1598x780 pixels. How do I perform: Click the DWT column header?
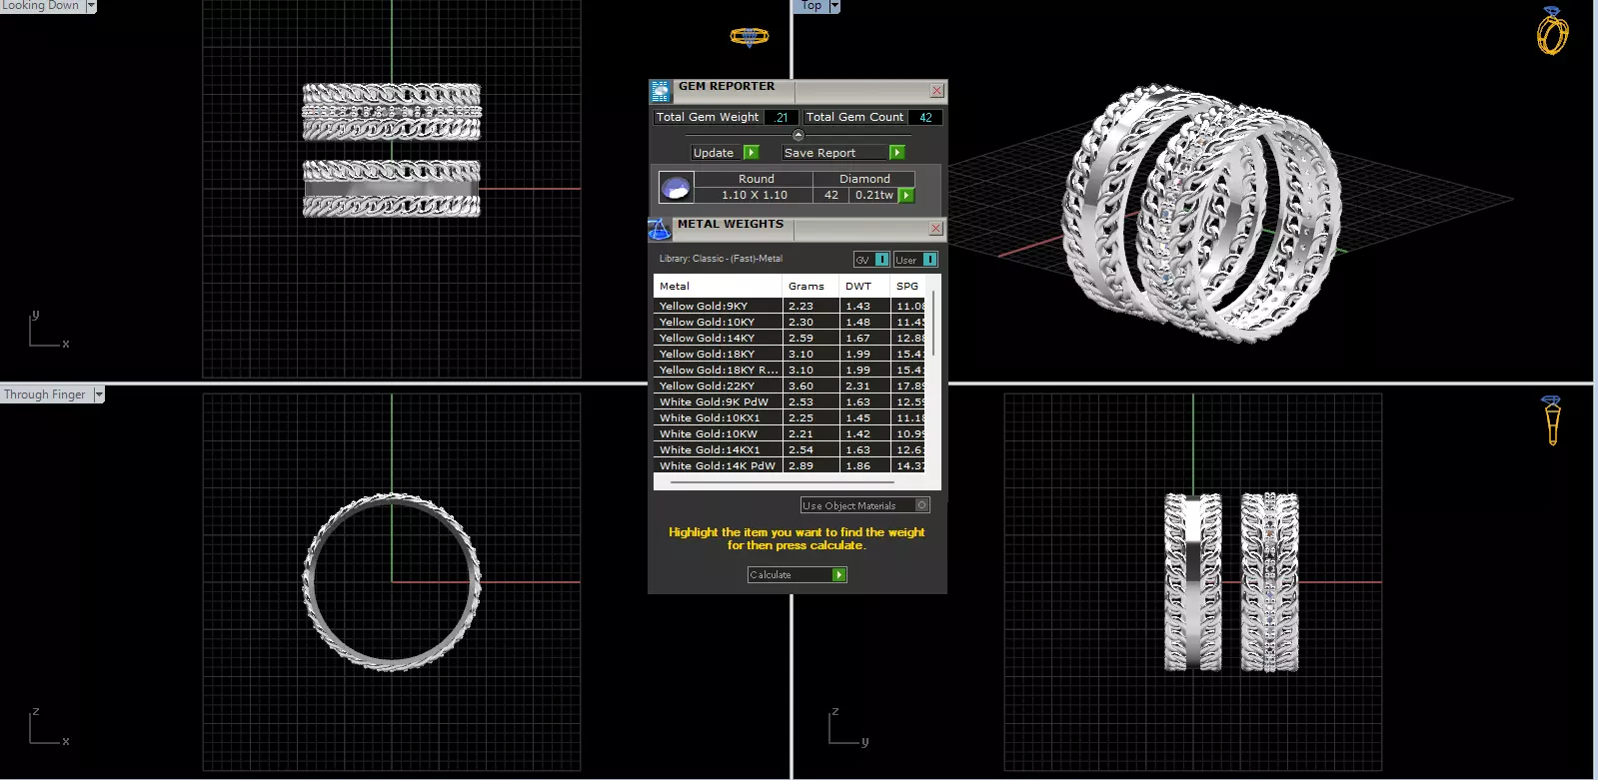864,287
